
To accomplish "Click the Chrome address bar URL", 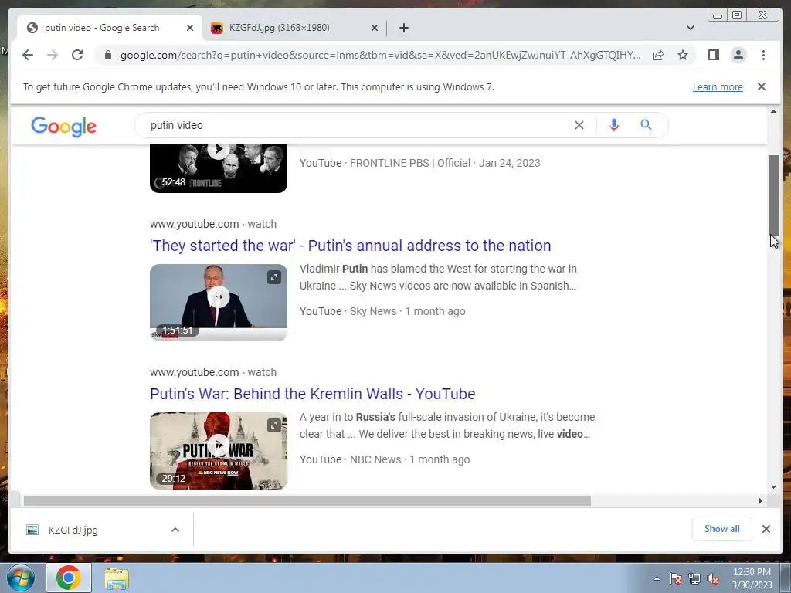I will [380, 55].
